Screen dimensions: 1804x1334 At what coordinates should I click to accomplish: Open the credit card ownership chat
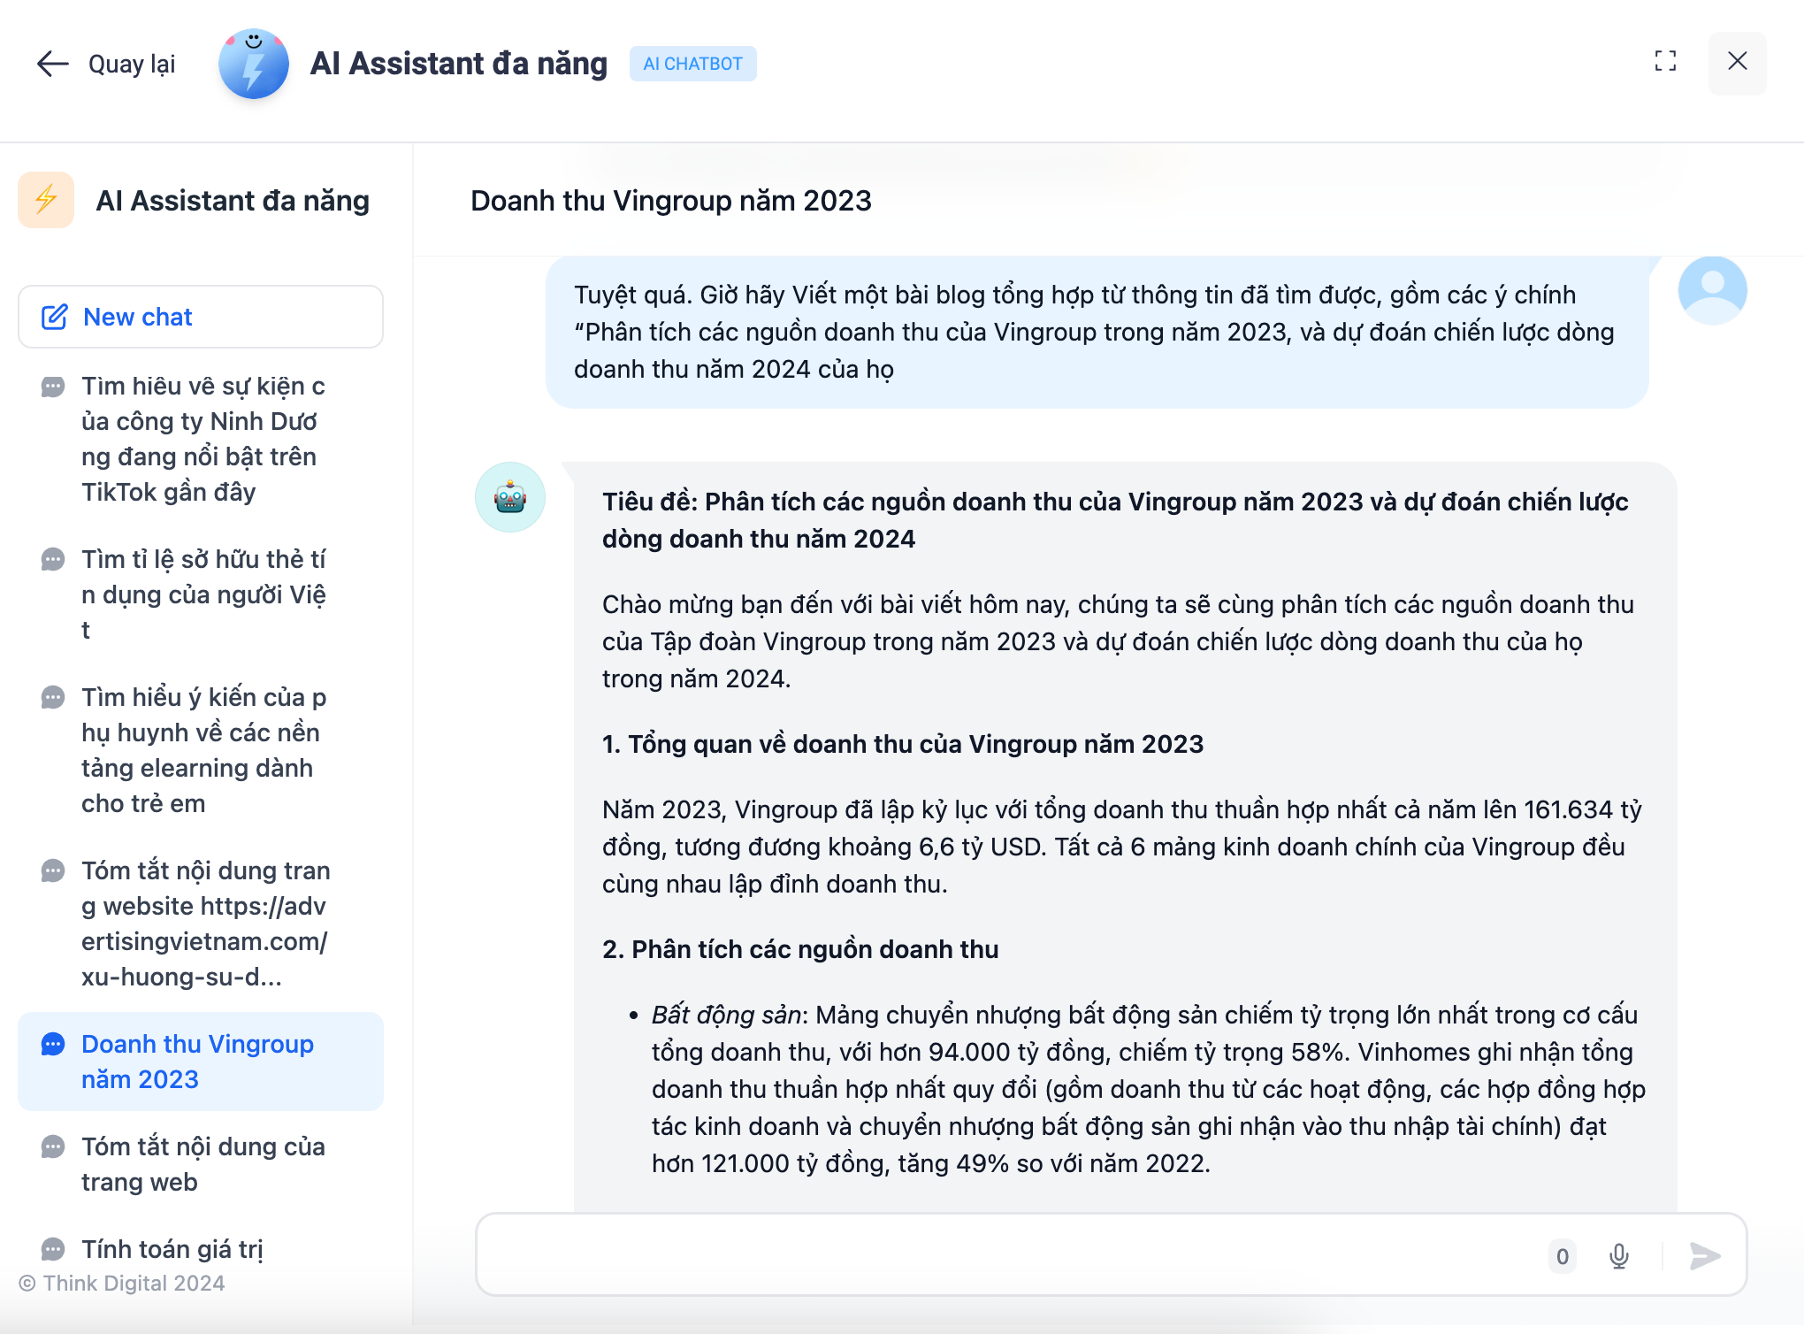coord(204,594)
